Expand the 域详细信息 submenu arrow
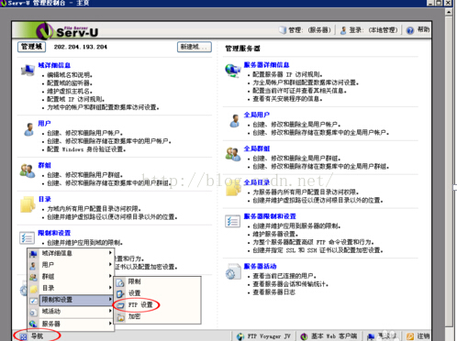This screenshot has height=341, width=457. click(x=110, y=253)
